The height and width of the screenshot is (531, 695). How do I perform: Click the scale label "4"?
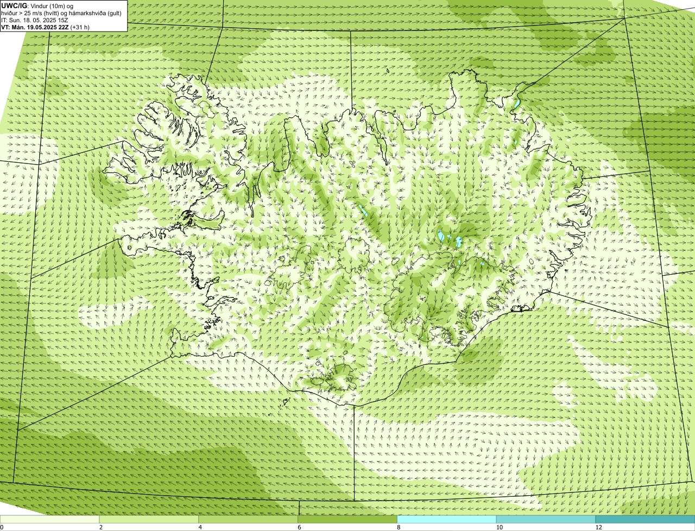tap(200, 527)
